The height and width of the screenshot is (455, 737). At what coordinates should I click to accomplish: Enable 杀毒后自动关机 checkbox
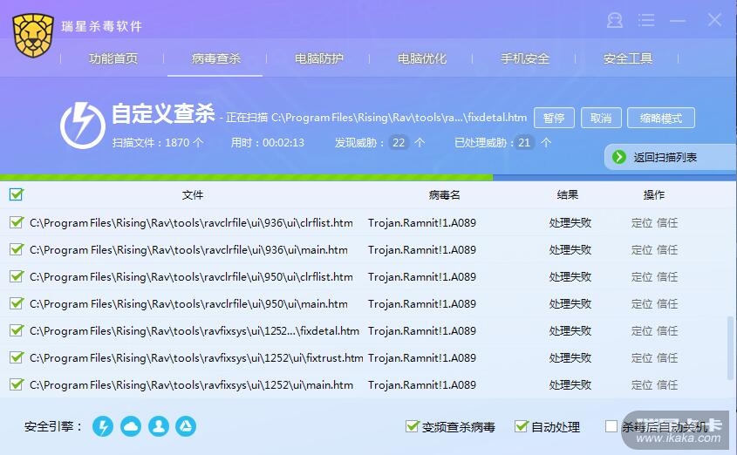click(x=611, y=426)
